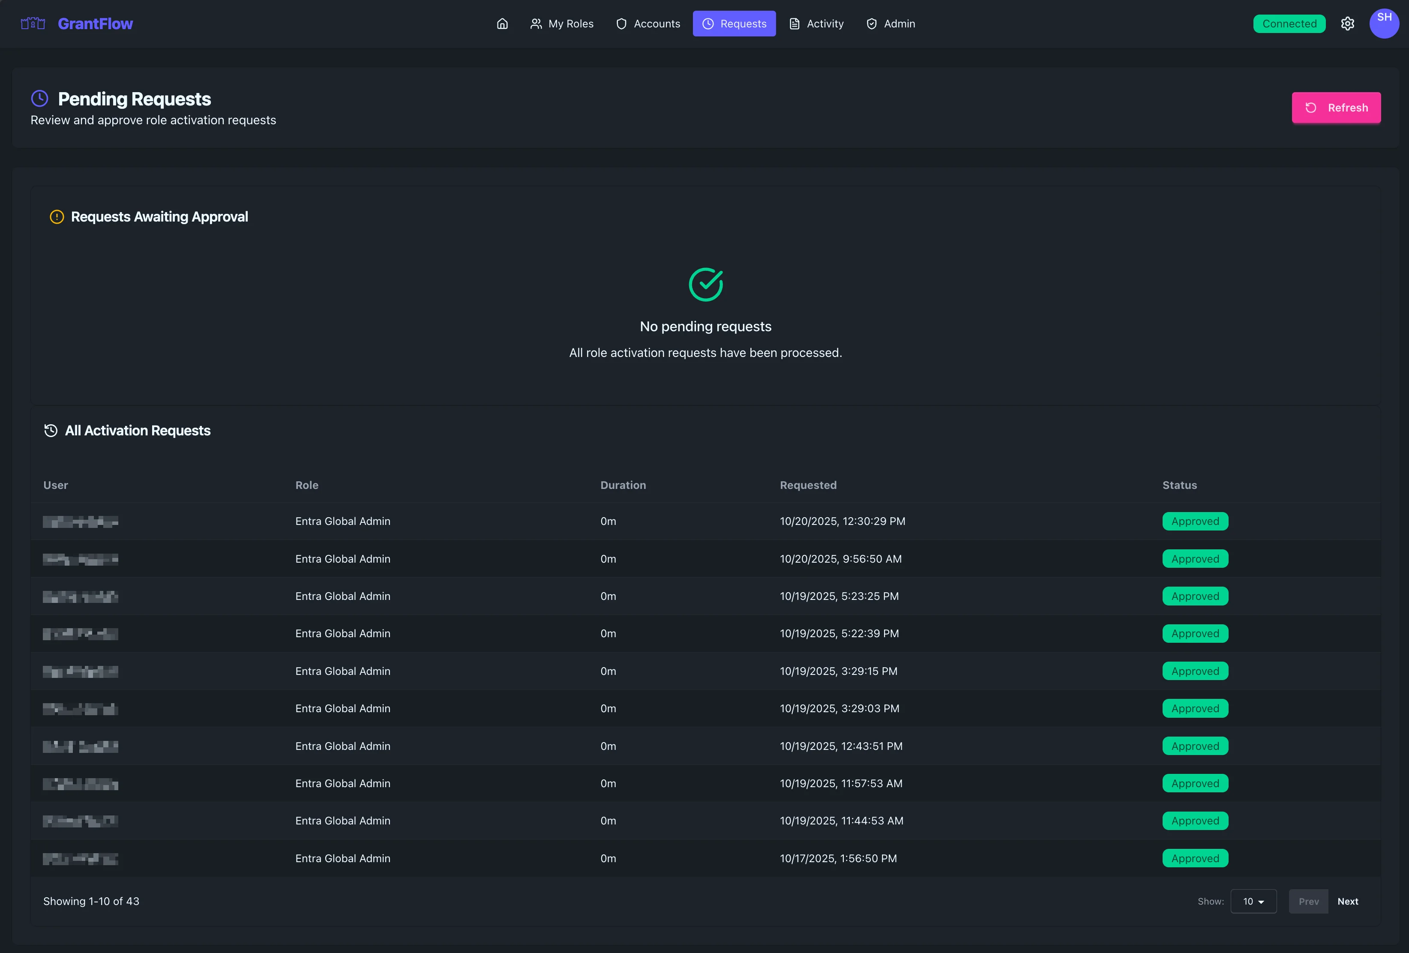This screenshot has height=953, width=1409.
Task: Click Next page button
Action: click(1347, 901)
